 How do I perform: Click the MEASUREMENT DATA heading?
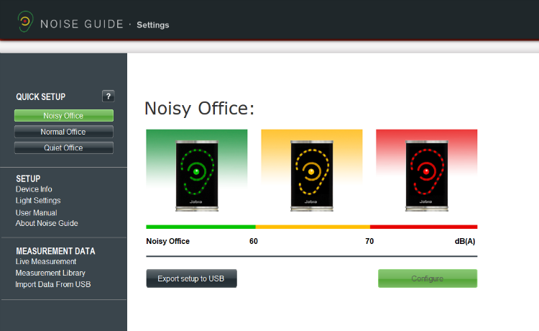pos(55,251)
